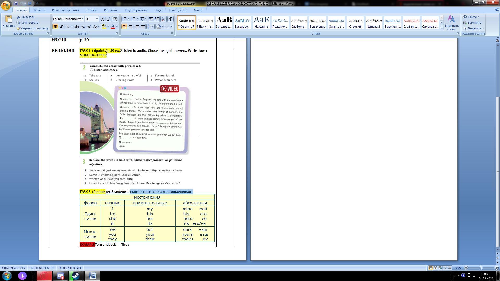Open the font name dropdown
500x281 pixels.
[83, 19]
